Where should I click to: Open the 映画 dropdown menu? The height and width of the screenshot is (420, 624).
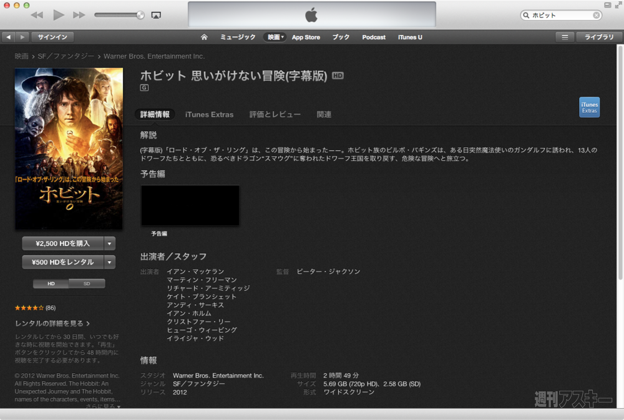coord(275,37)
